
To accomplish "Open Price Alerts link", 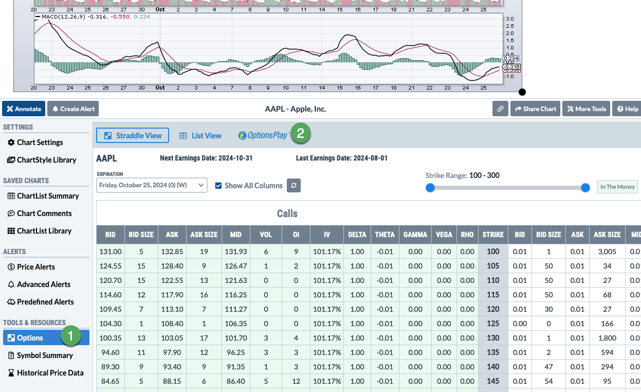I will [36, 267].
